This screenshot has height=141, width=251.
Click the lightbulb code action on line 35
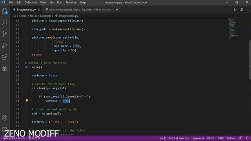coord(27,101)
